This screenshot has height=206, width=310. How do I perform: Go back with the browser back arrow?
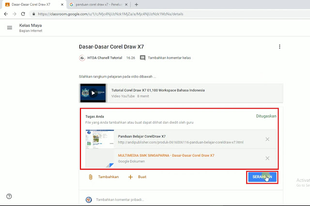[x=6, y=14]
